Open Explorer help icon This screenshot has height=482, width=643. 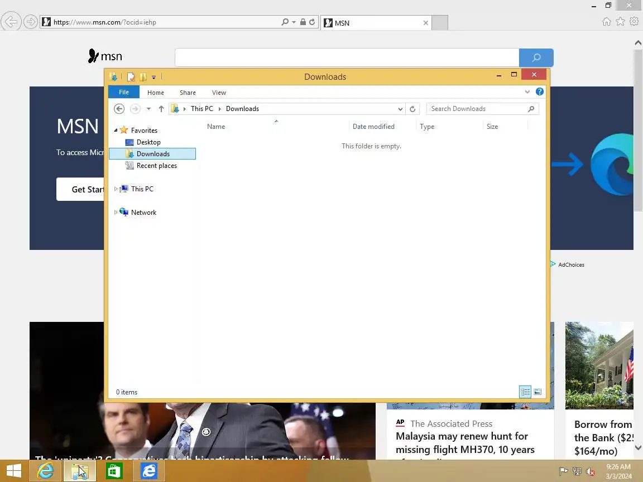point(540,92)
